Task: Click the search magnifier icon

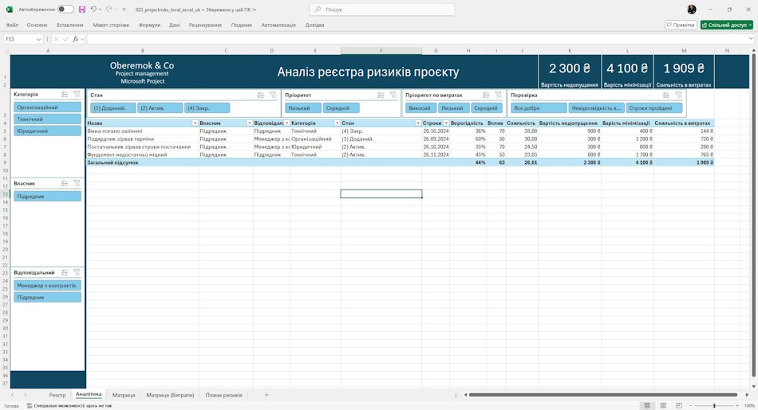Action: 318,10
